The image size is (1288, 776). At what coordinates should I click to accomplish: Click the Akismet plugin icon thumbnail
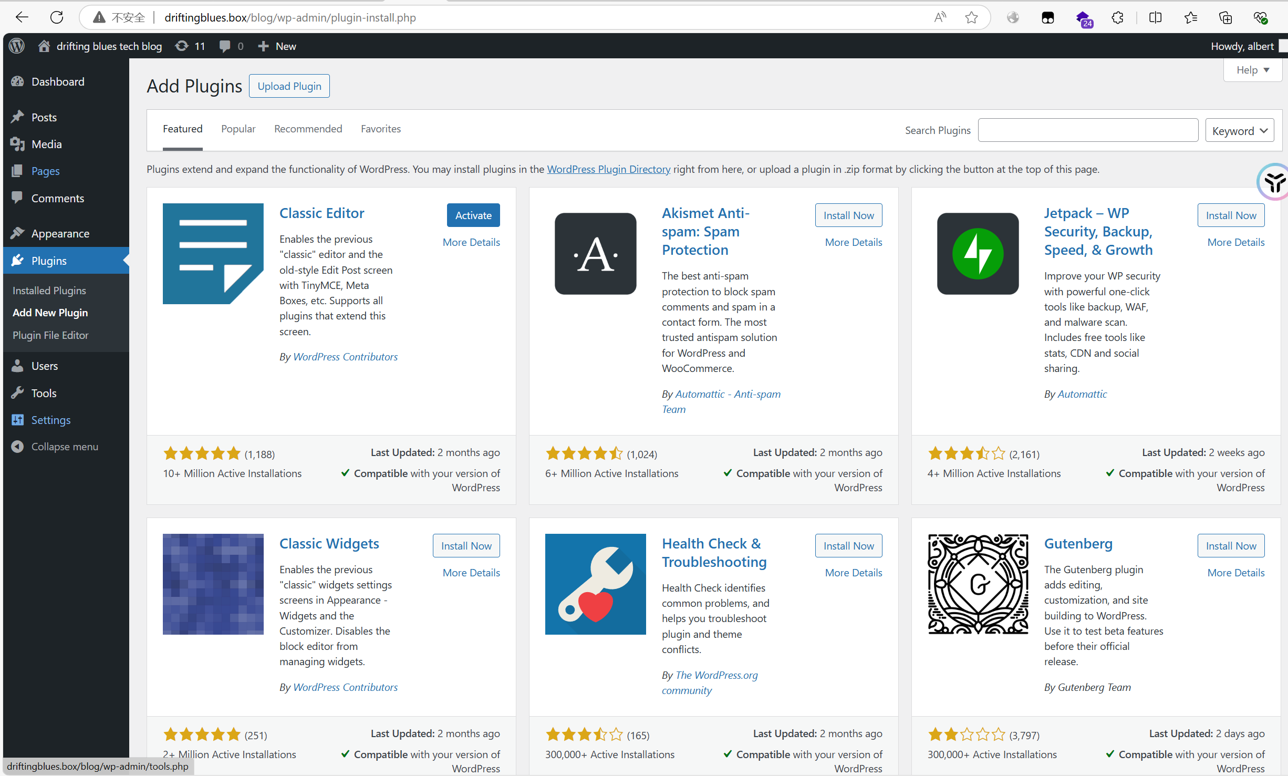595,254
